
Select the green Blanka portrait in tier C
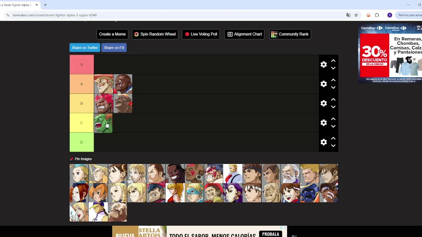[x=104, y=123]
